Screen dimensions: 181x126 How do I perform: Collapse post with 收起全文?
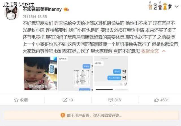150,51
